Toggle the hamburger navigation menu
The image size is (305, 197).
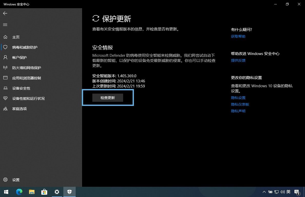pos(5,25)
